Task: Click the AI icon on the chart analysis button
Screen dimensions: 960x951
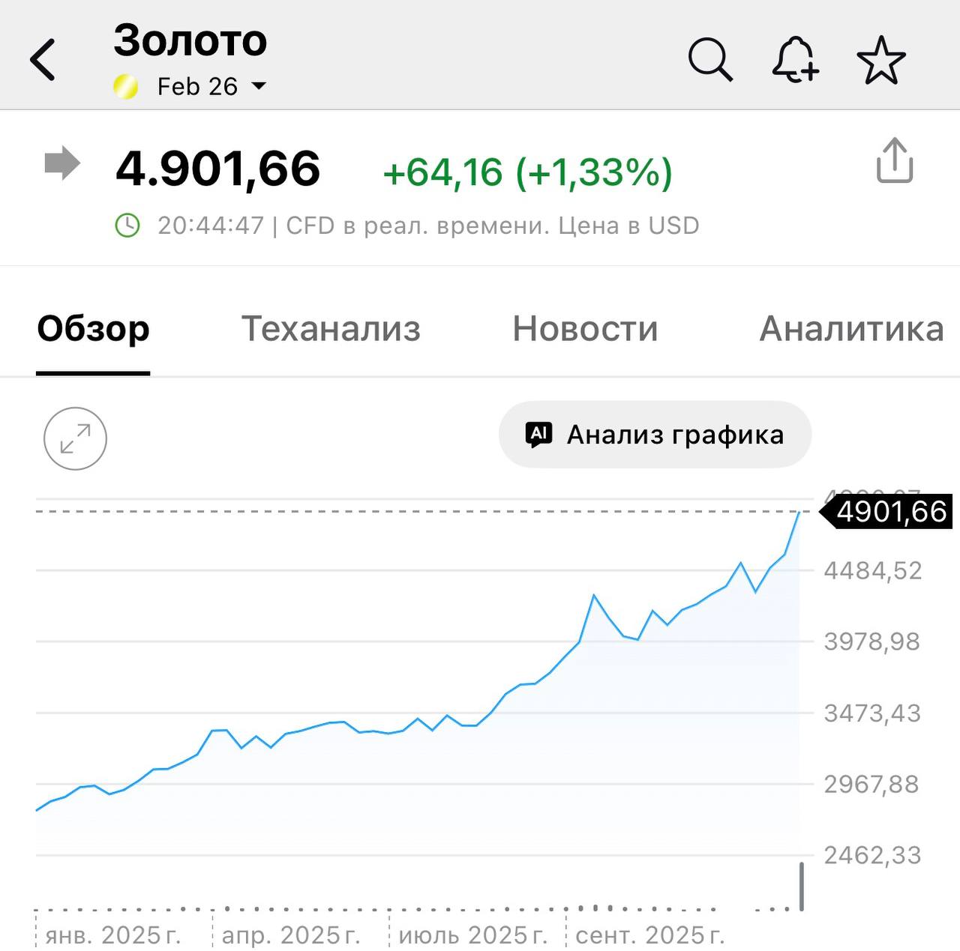Action: tap(541, 434)
